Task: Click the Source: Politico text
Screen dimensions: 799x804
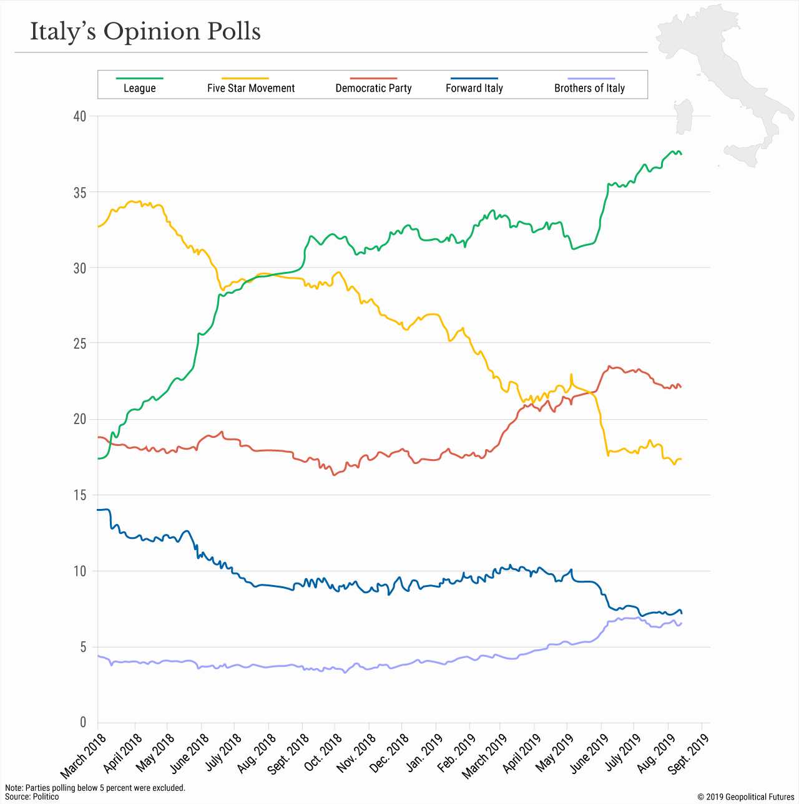Action: pos(32,797)
